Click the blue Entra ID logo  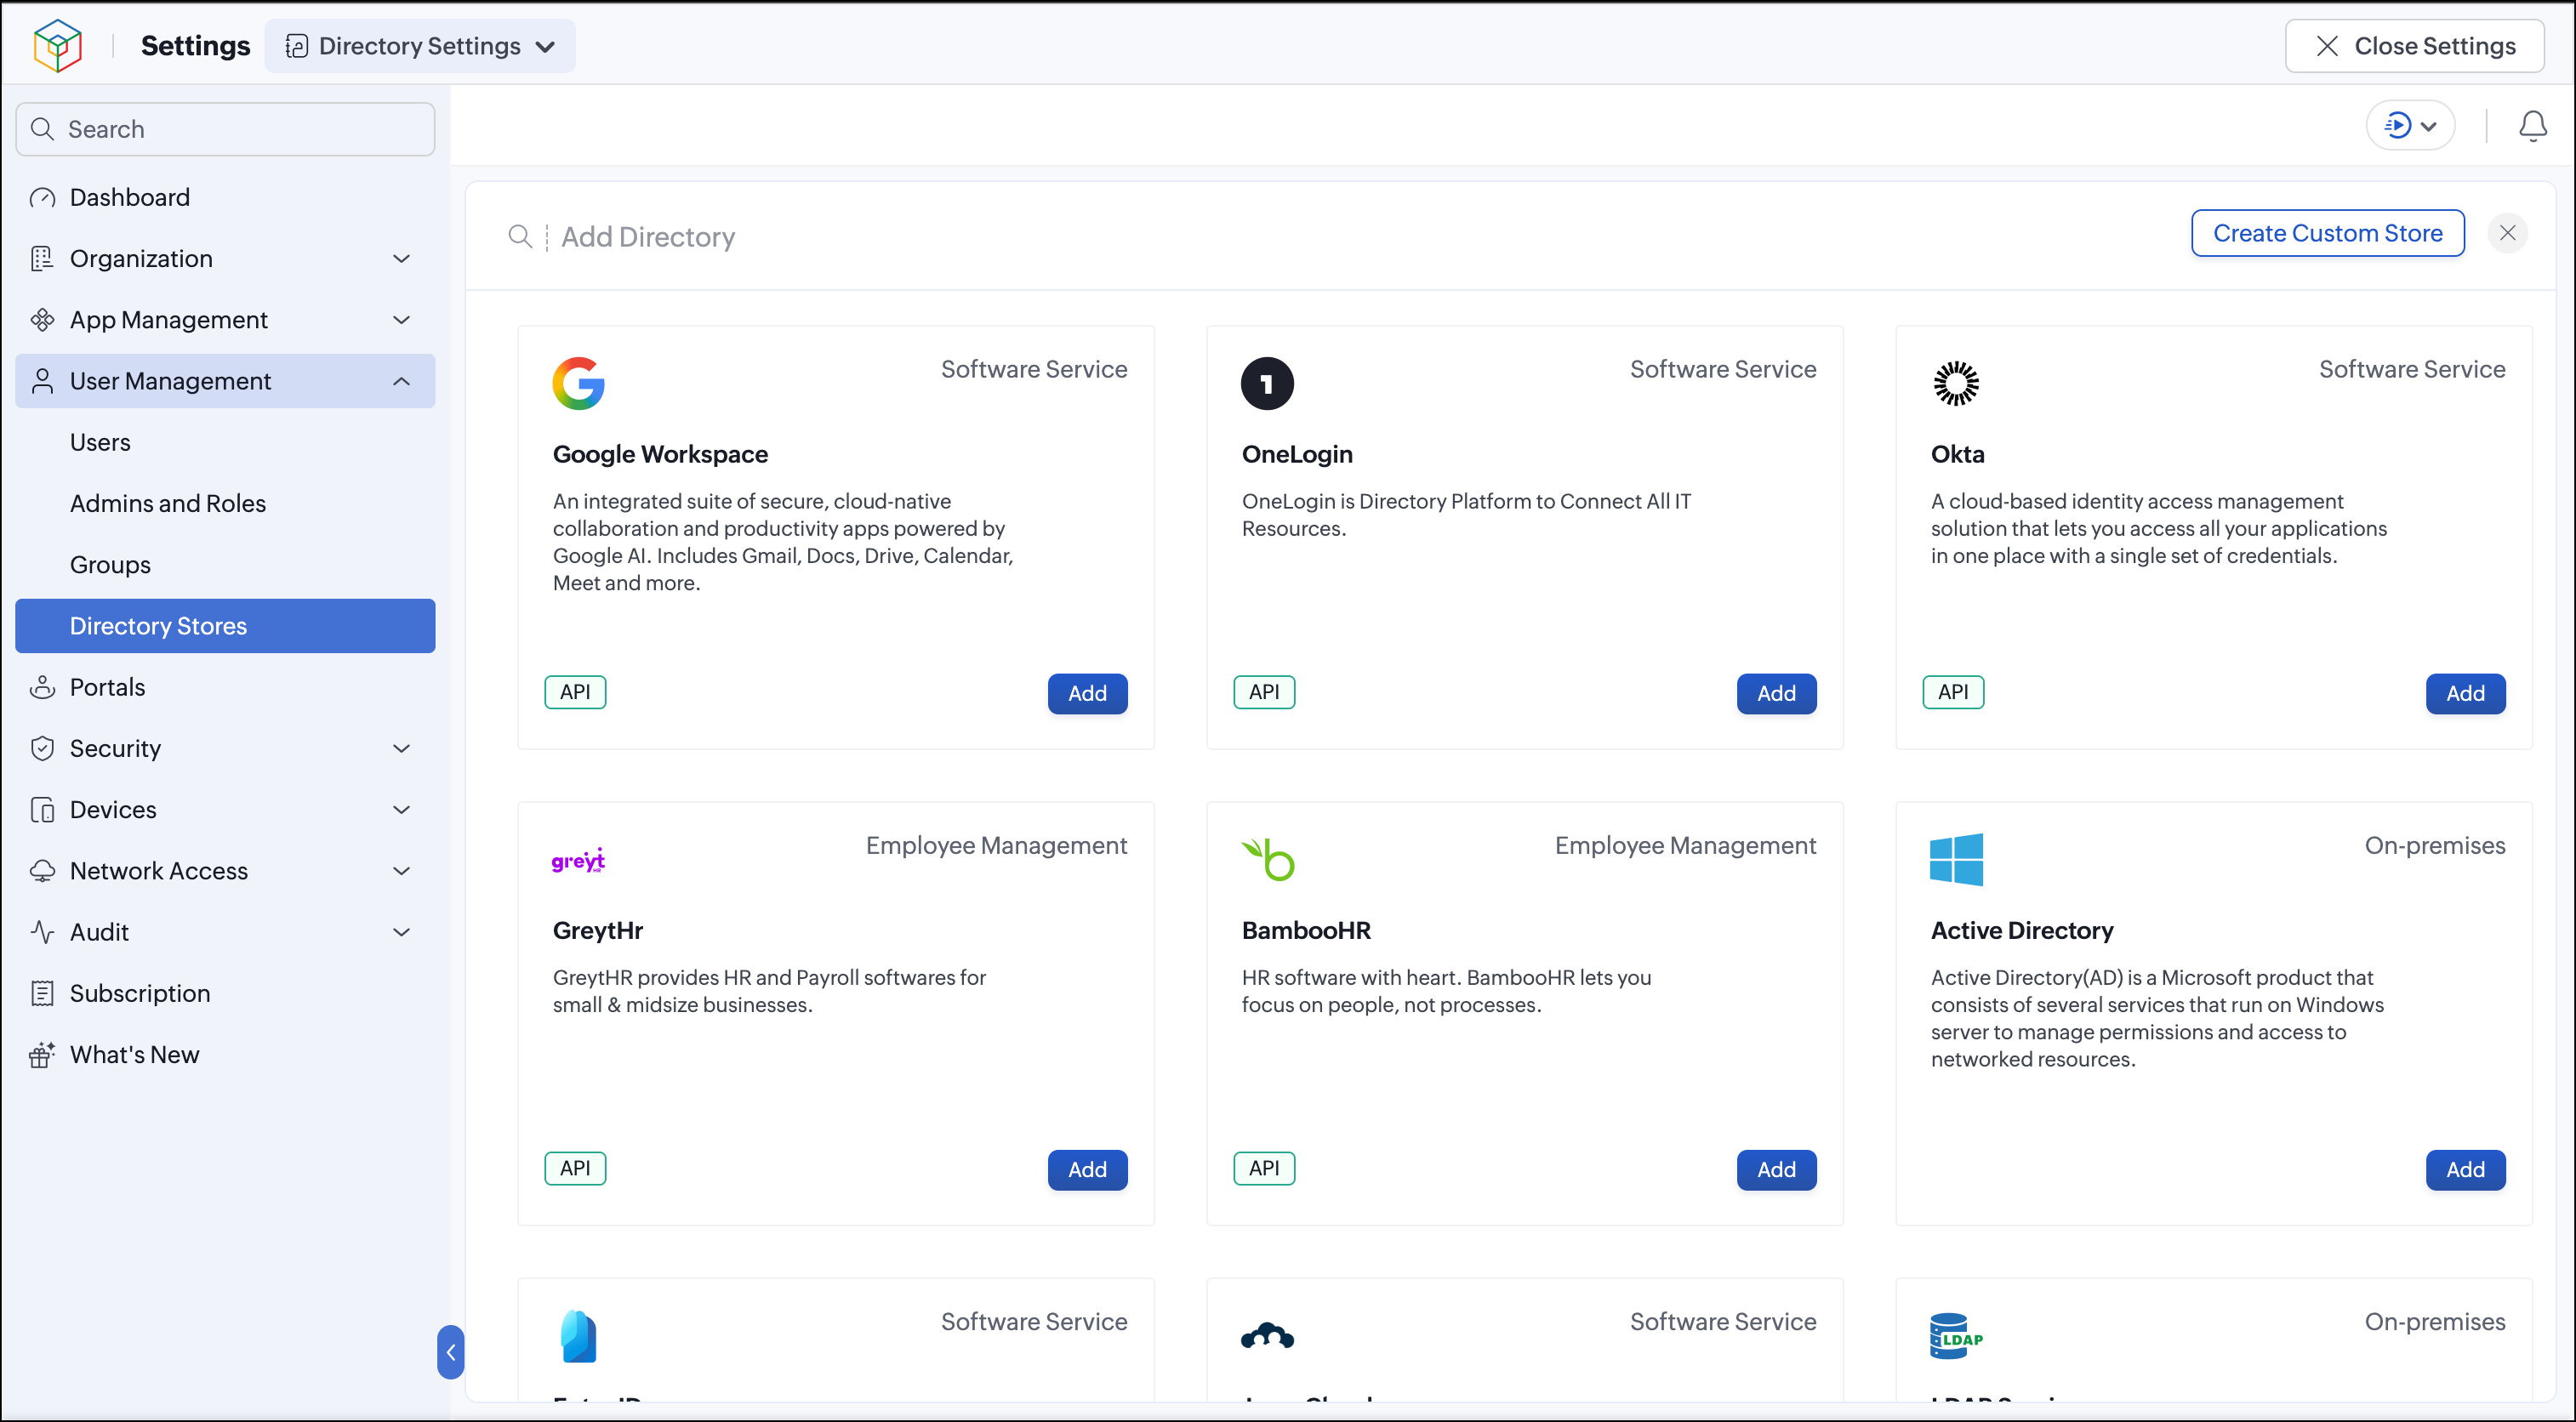pyautogui.click(x=578, y=1336)
